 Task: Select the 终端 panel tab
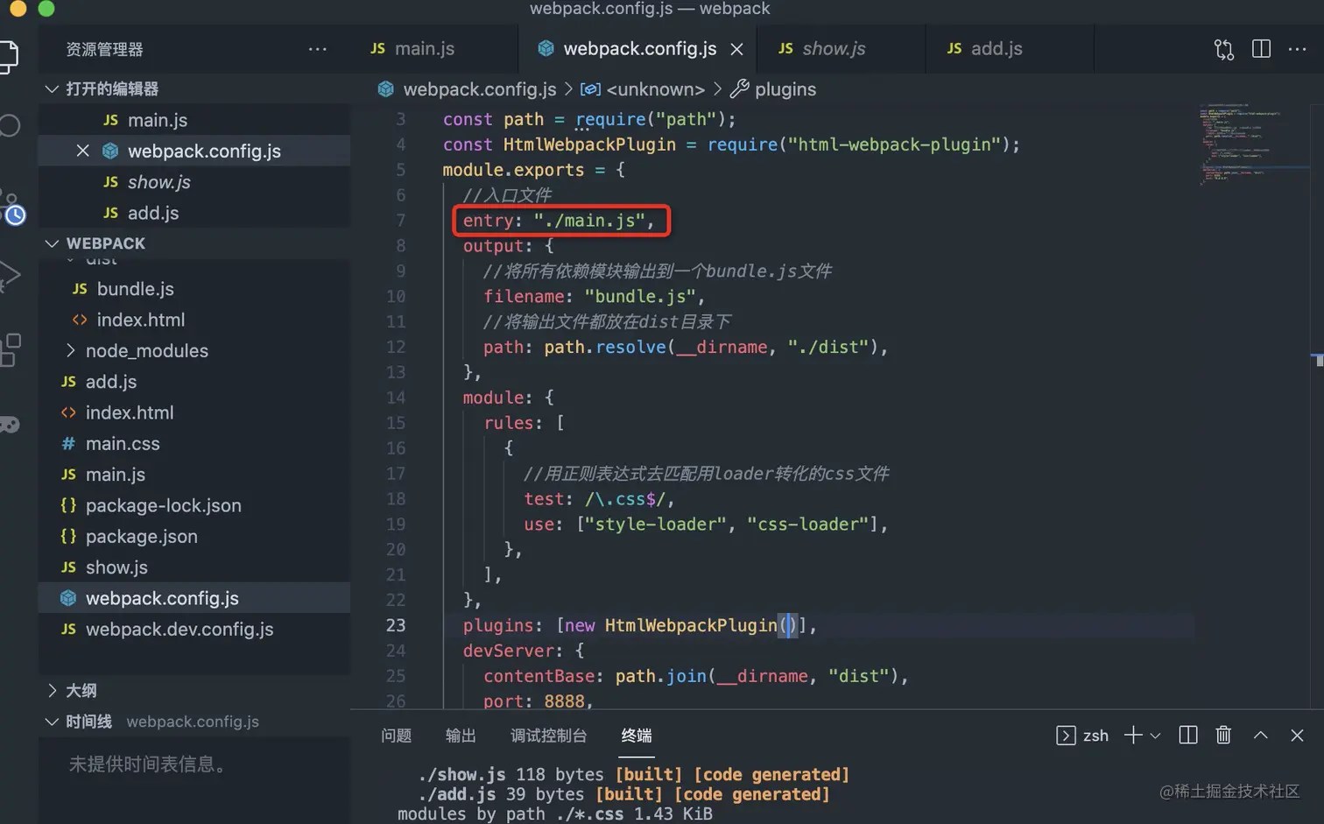(637, 736)
